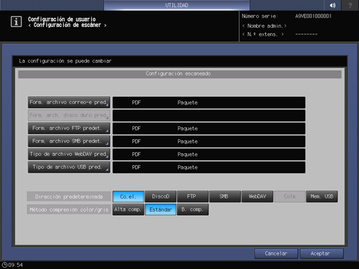Click the Número serie label
This screenshot has height=269, width=359.
tap(260, 16)
